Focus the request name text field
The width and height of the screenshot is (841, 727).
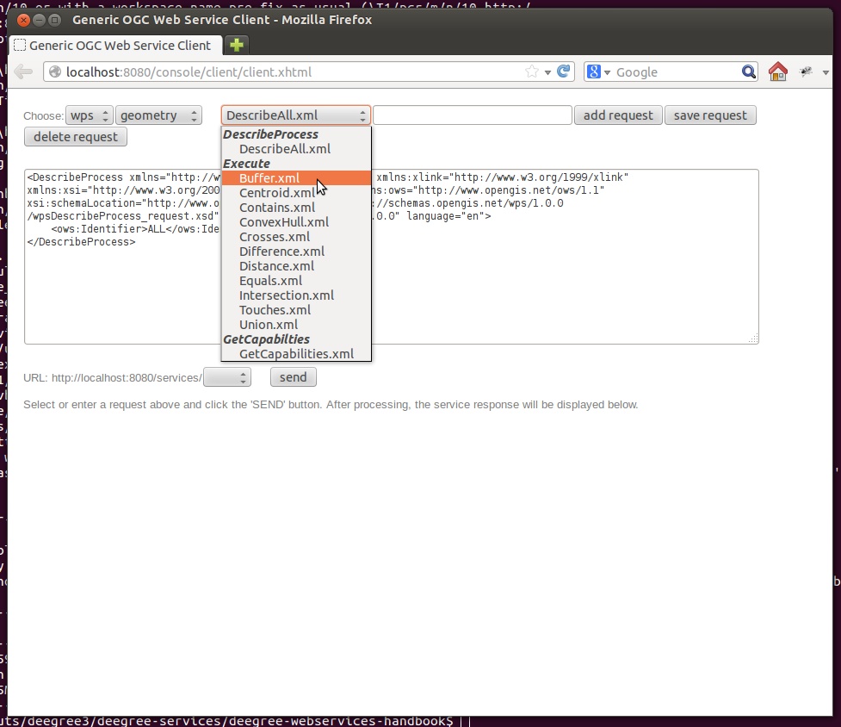[x=473, y=115]
